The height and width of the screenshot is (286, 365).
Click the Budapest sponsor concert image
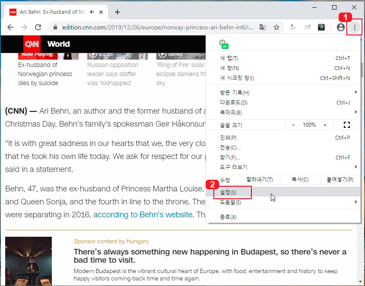(x=29, y=261)
